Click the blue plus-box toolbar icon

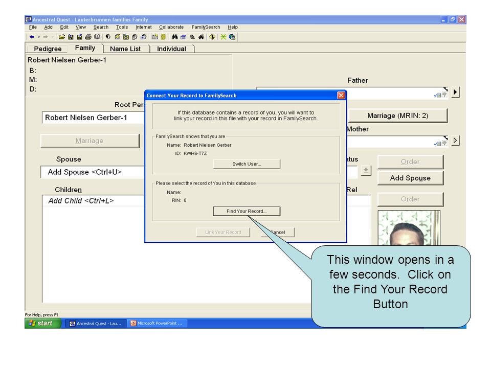pyautogui.click(x=143, y=37)
